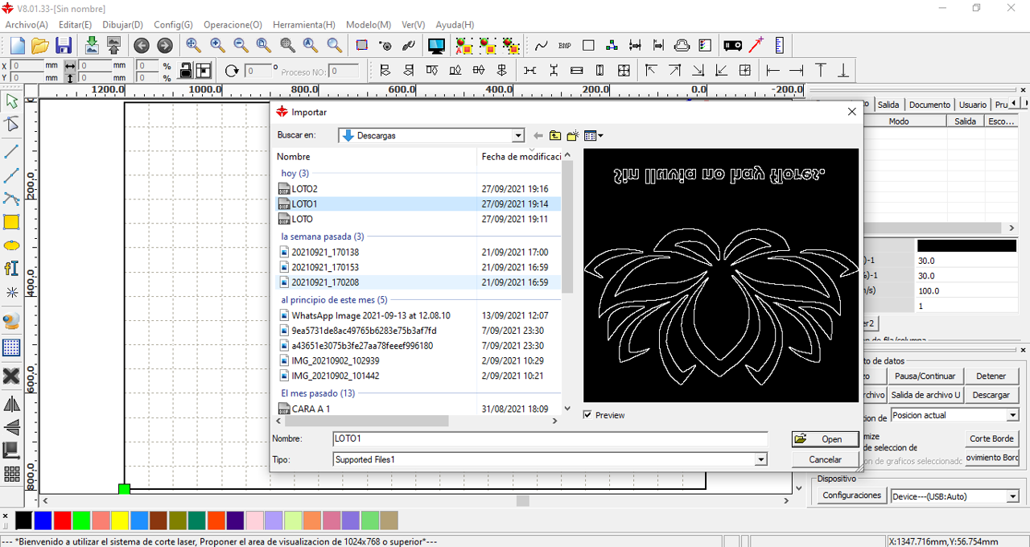Switch to the Usuario tab

(x=973, y=105)
